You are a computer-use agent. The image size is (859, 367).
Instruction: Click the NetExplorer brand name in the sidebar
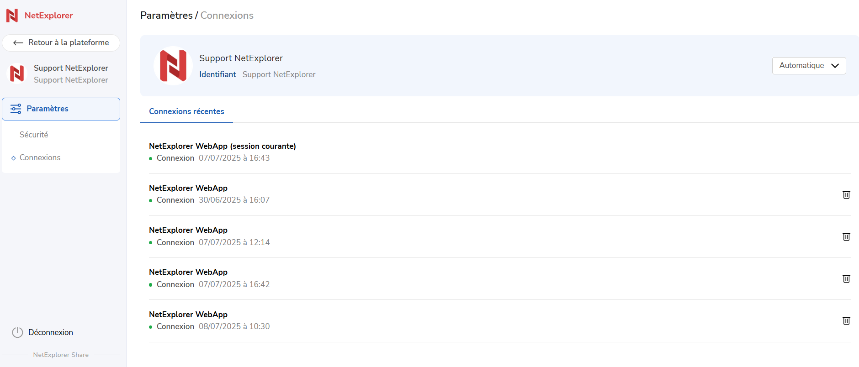click(48, 16)
